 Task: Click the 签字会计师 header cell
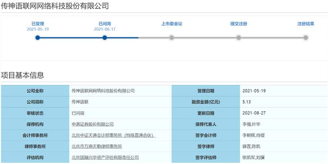(x=206, y=135)
